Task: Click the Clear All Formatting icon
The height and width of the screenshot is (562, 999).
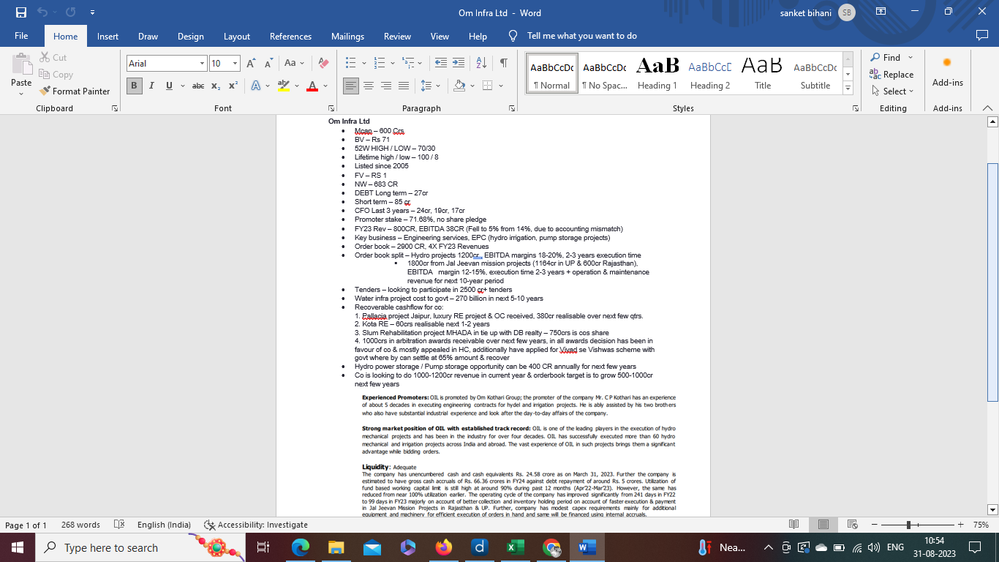Action: 323,64
